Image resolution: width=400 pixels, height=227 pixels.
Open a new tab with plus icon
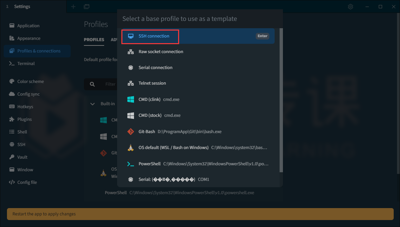73,7
